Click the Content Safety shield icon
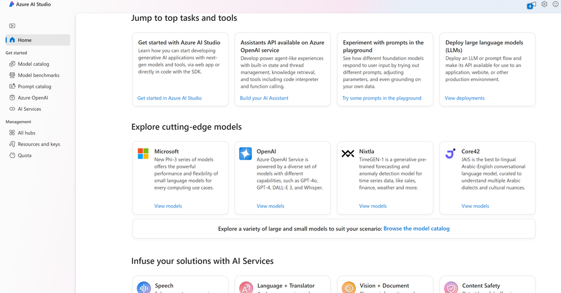The width and height of the screenshot is (561, 293). (451, 287)
